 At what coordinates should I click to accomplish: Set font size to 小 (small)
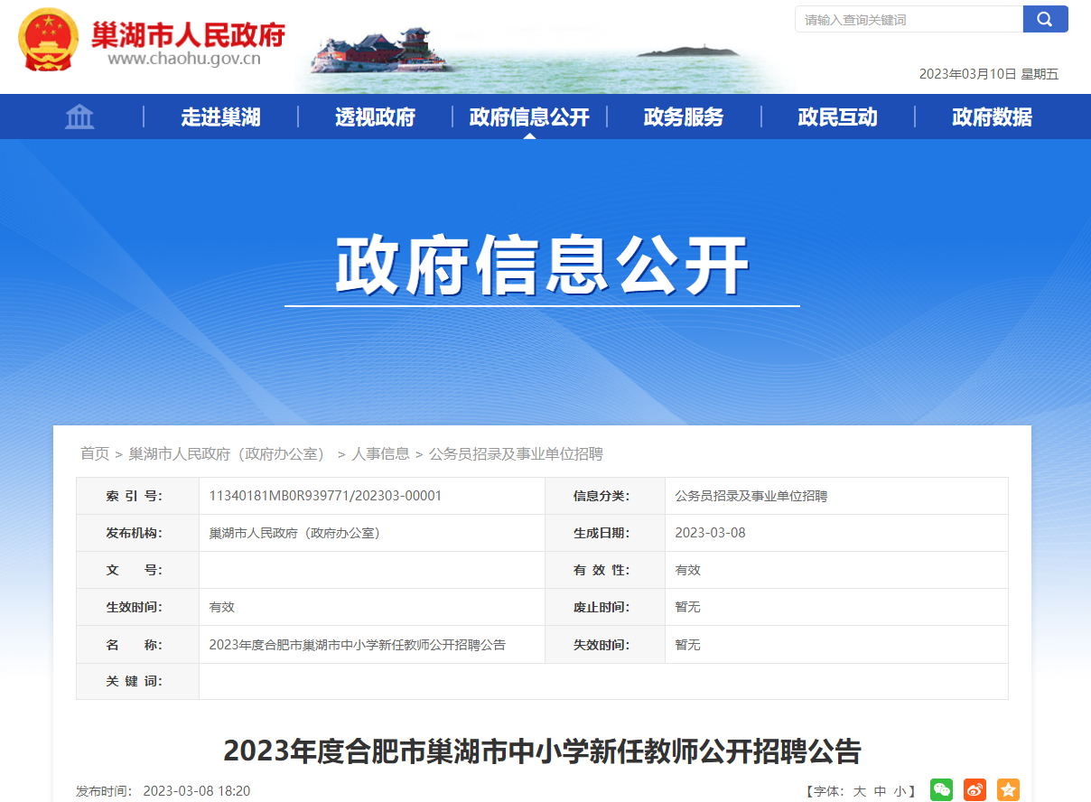click(900, 791)
